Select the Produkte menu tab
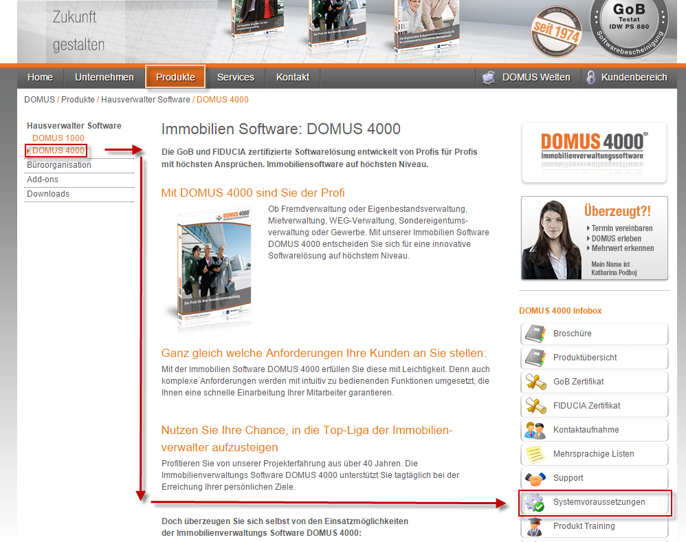Viewport: 686px width, 542px height. pos(175,77)
